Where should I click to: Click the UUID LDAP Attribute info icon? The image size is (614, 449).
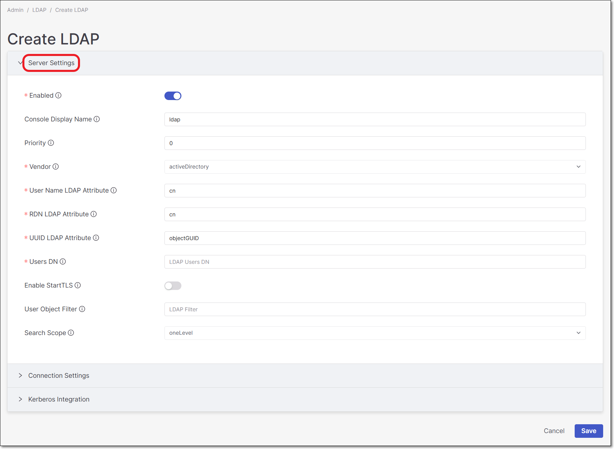click(x=96, y=238)
